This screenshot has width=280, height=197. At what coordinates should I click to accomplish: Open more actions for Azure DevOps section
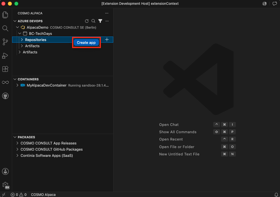pos(107,21)
